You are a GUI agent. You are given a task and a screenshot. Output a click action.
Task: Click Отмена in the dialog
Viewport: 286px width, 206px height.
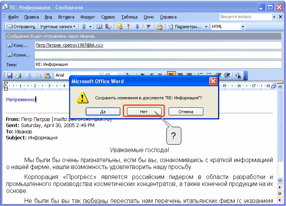pyautogui.click(x=186, y=111)
